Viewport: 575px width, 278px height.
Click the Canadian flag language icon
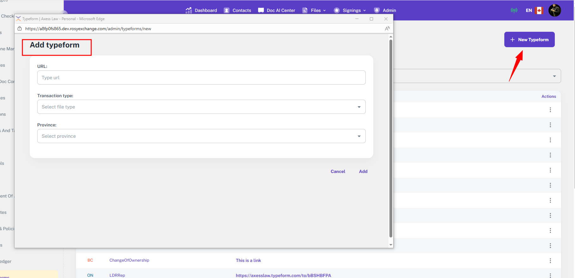539,10
